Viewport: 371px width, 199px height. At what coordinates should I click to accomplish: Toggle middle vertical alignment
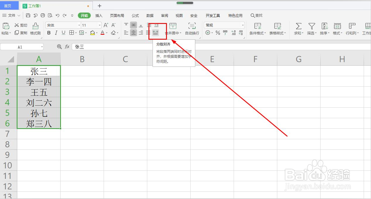[134, 25]
